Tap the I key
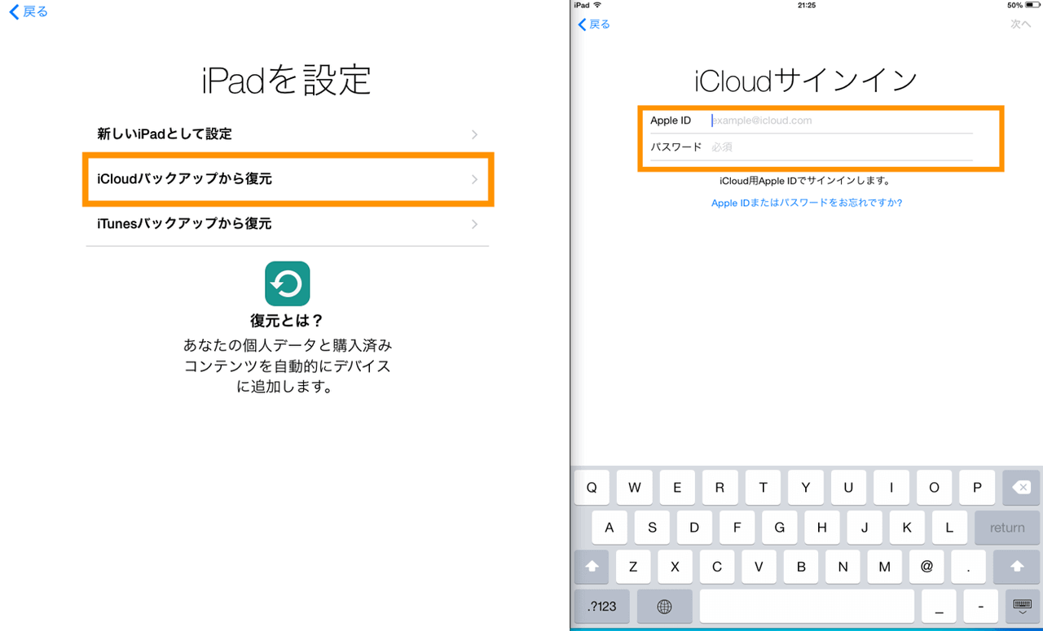Screen dimensions: 1043x631 point(891,488)
